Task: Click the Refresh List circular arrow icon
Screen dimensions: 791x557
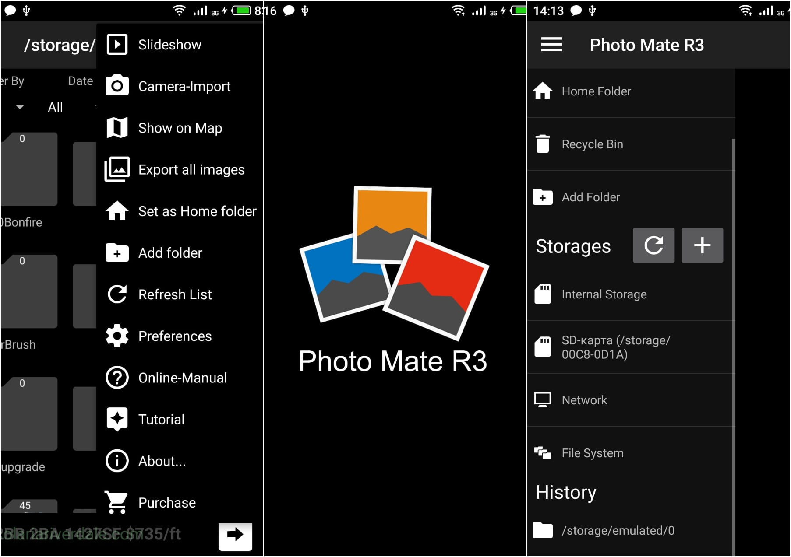Action: click(117, 294)
